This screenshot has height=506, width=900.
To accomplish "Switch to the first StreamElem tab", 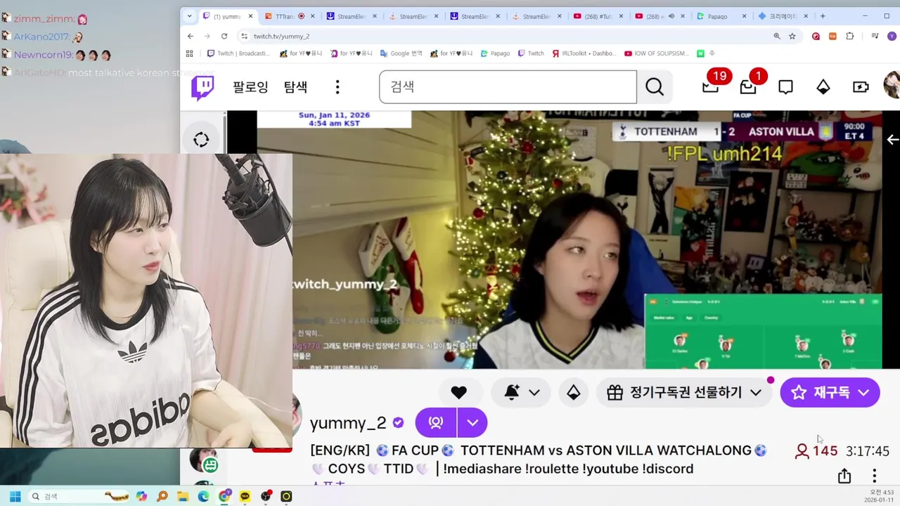I will tap(352, 16).
